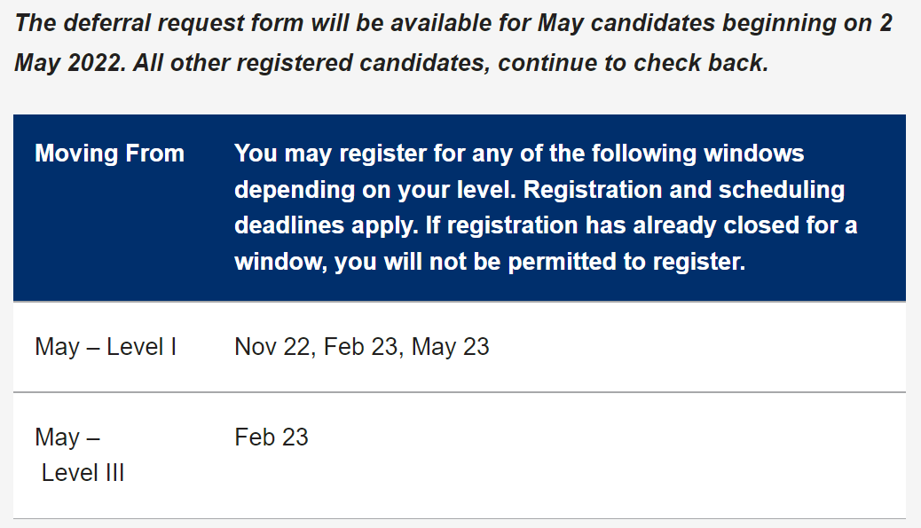Click "May –" in the Level III row
This screenshot has height=528, width=921.
(67, 437)
